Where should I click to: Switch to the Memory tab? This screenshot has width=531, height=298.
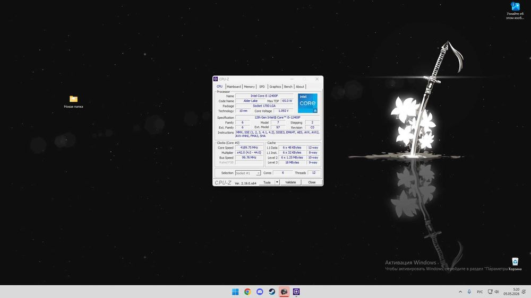coord(249,86)
